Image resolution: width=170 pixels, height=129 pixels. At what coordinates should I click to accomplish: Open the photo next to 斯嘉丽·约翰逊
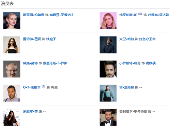(x=12, y=21)
